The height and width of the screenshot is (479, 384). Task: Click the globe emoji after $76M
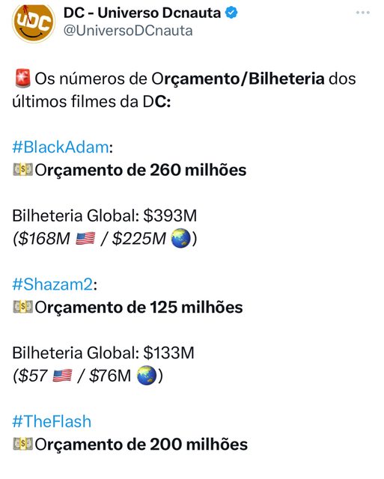point(147,376)
